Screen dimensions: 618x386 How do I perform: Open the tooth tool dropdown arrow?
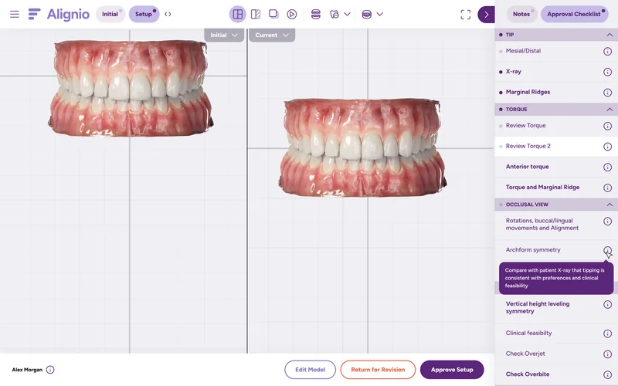click(347, 14)
